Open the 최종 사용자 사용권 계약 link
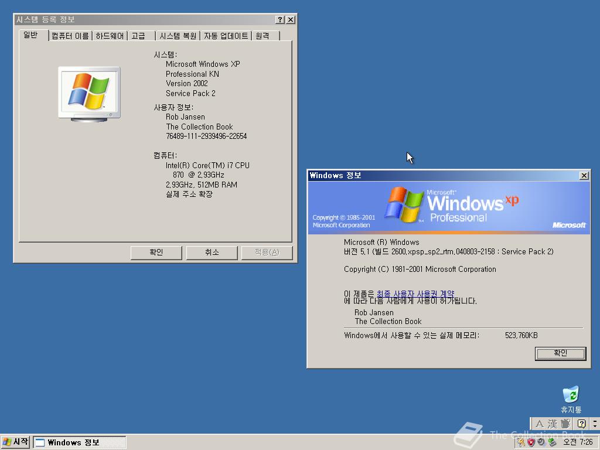The width and height of the screenshot is (600, 450). pyautogui.click(x=415, y=294)
